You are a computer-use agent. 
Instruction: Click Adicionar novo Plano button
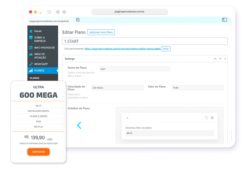(x=101, y=32)
